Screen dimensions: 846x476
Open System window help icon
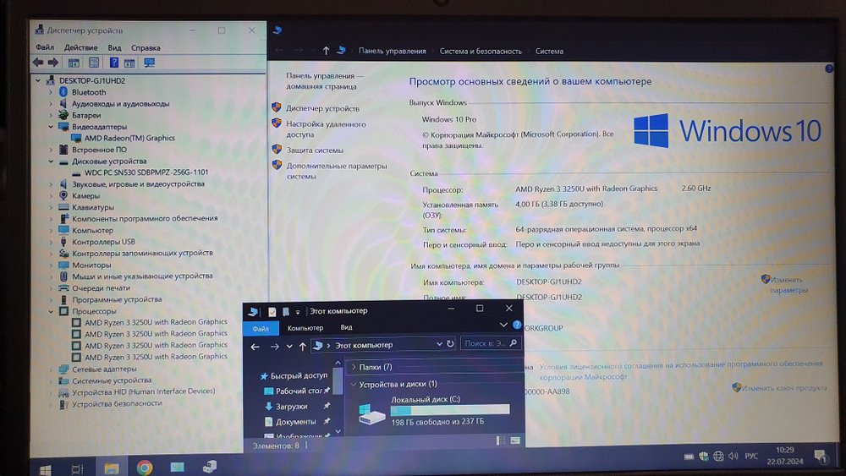click(829, 69)
